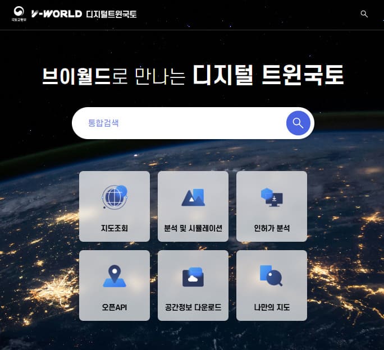Screen dimensions: 384x350
Task: Open the 인허가 분석 monitor icon
Action: click(272, 197)
